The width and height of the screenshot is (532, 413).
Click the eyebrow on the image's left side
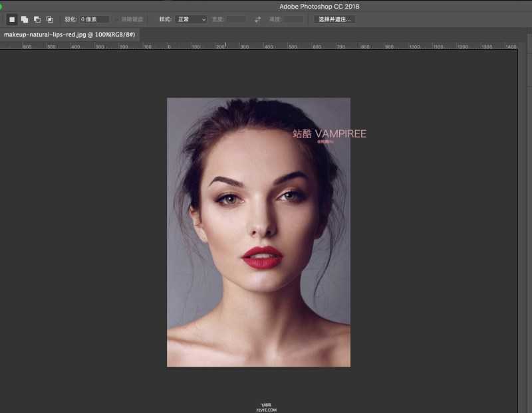point(225,180)
